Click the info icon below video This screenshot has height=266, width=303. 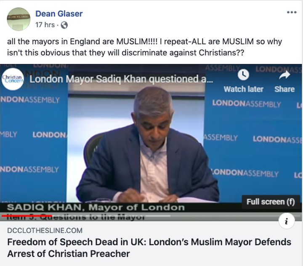(x=287, y=221)
